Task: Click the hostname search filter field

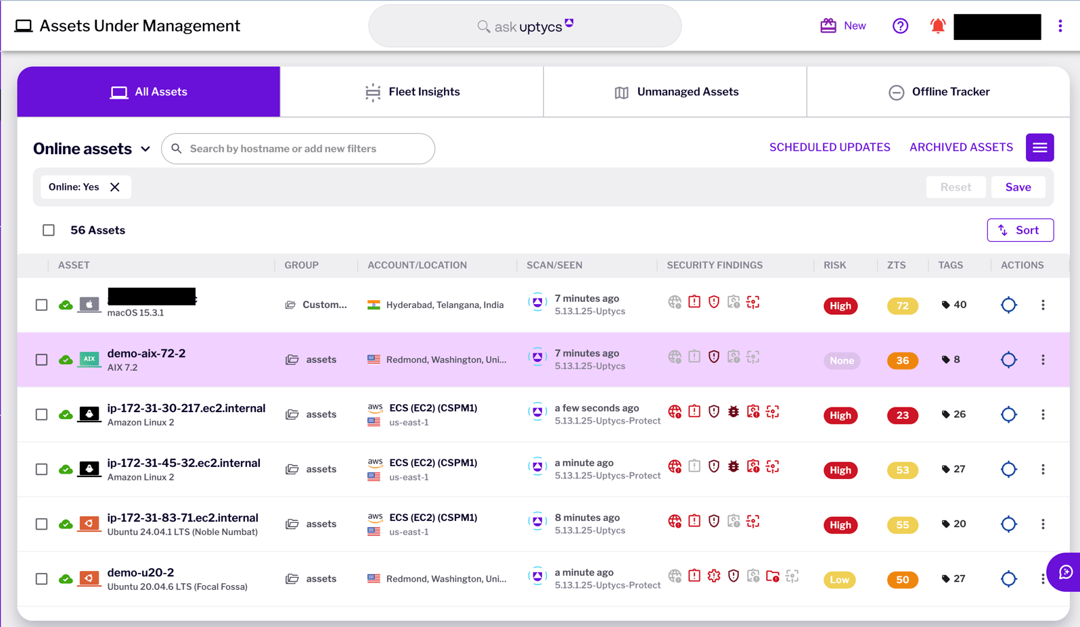Action: 298,149
